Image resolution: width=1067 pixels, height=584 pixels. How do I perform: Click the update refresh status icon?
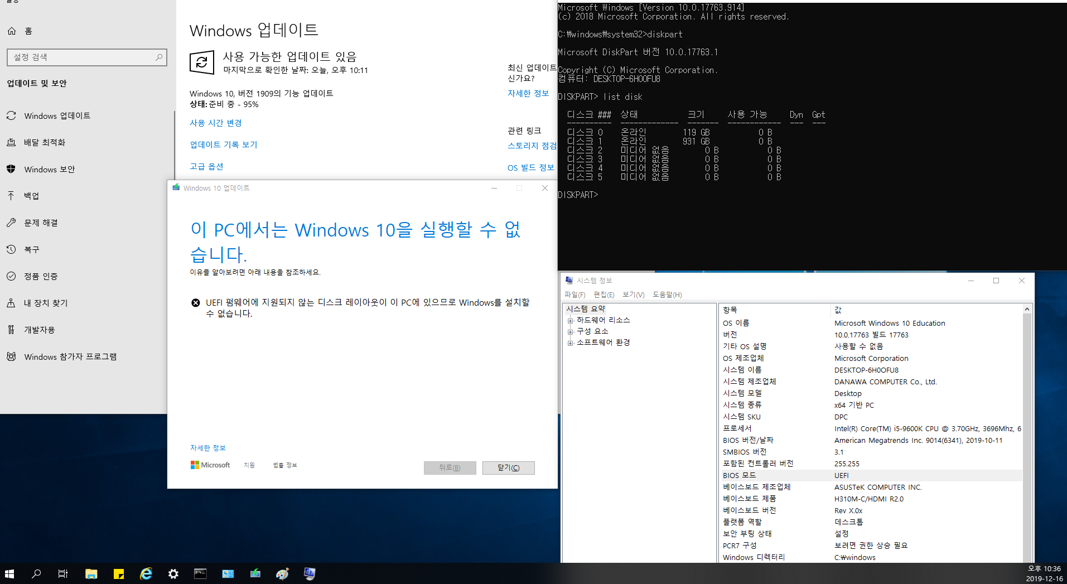coord(202,62)
